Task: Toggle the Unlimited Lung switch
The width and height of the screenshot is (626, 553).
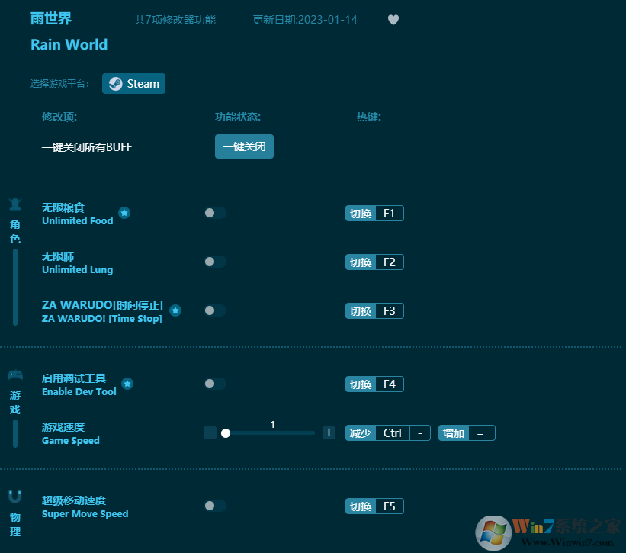Action: tap(215, 262)
